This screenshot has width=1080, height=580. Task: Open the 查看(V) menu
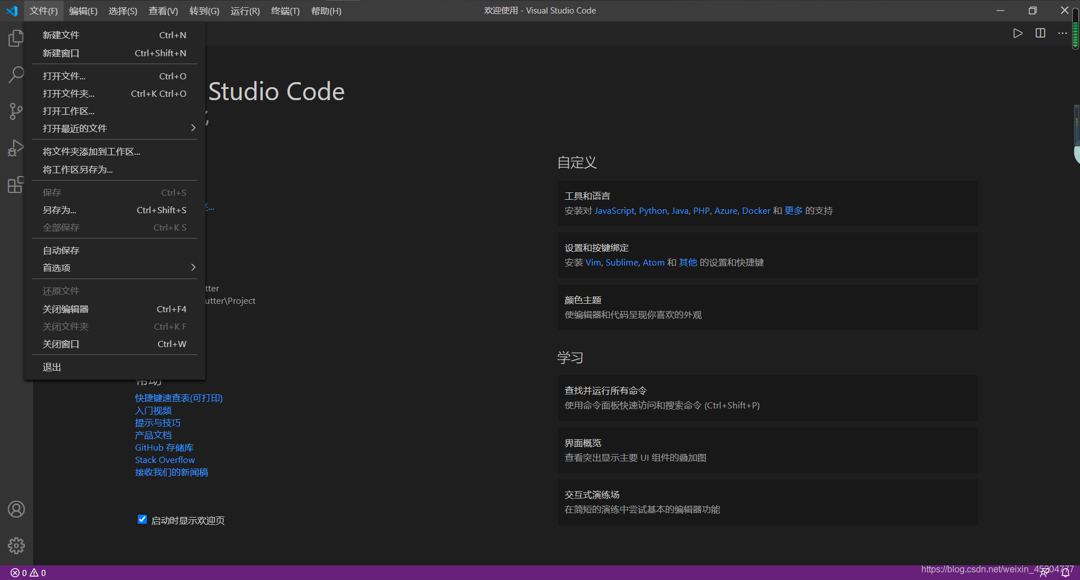(x=163, y=11)
